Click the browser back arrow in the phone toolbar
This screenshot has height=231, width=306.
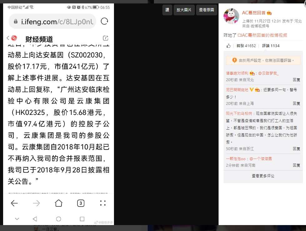(14, 203)
